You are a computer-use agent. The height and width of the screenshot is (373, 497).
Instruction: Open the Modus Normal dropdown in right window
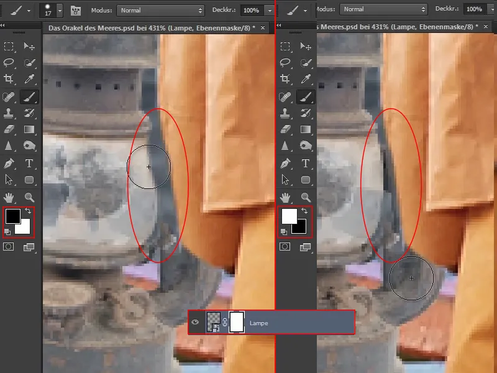coord(383,9)
